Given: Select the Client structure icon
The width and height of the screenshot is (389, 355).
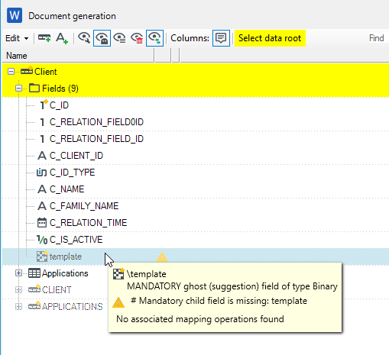Looking at the screenshot, I should [x=27, y=70].
